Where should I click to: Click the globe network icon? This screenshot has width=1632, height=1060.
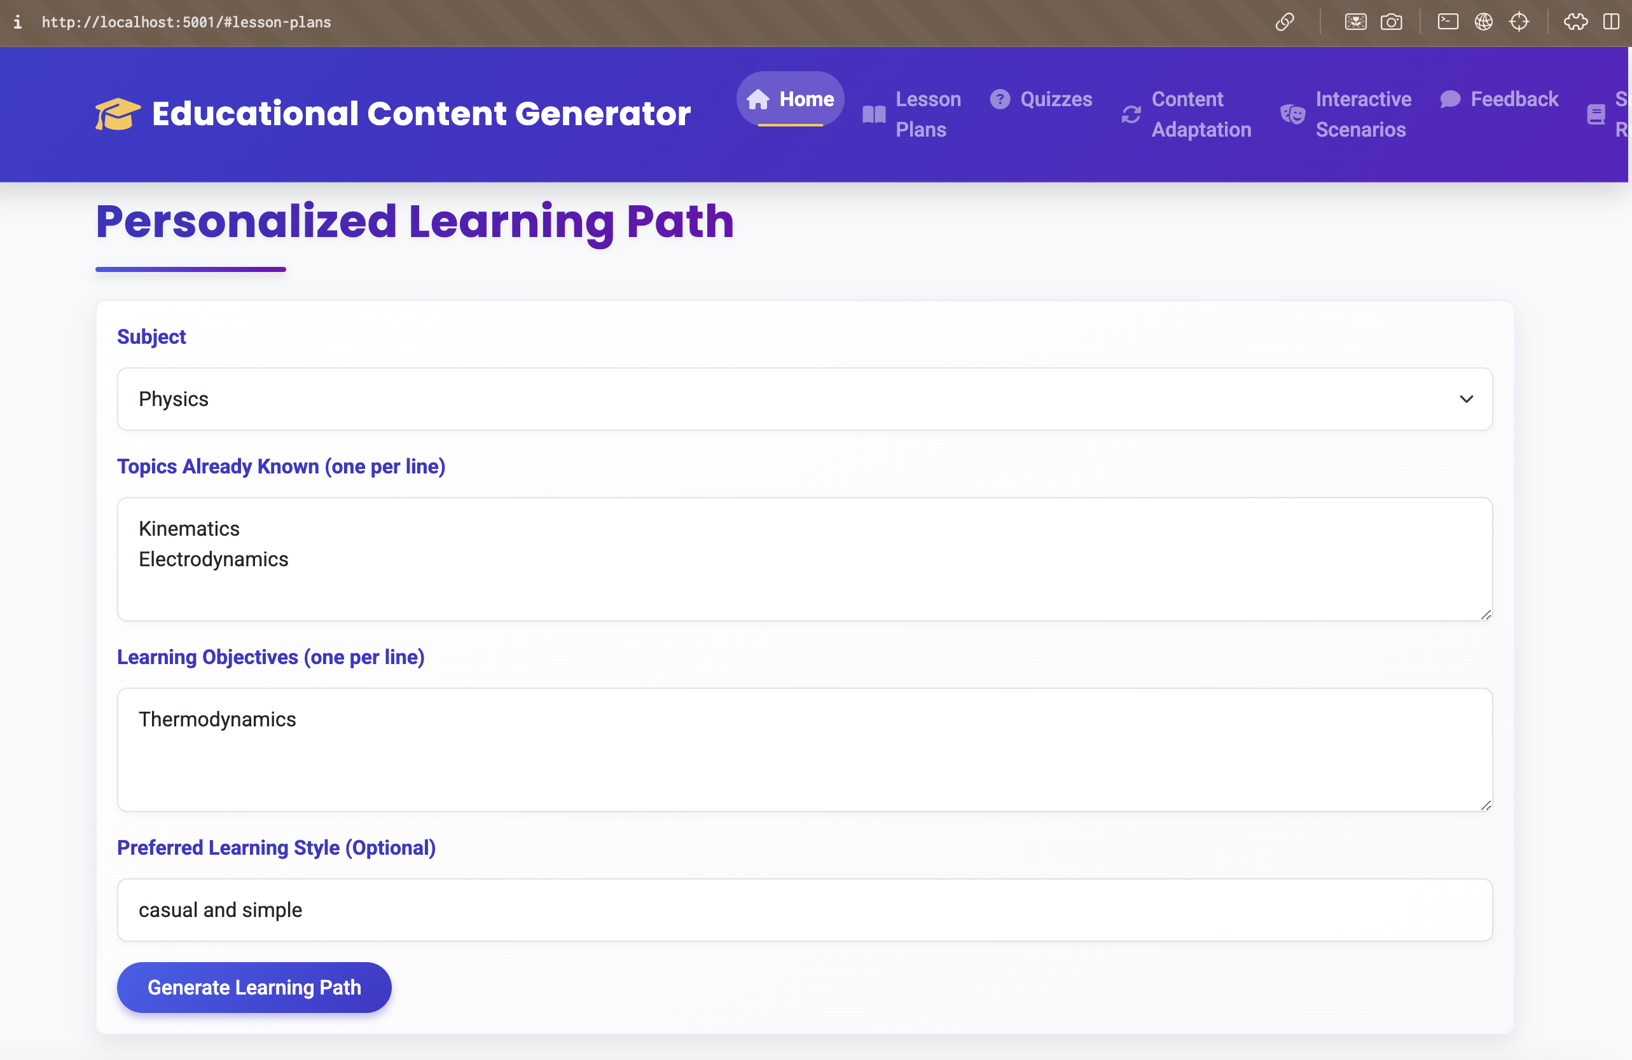click(x=1483, y=22)
